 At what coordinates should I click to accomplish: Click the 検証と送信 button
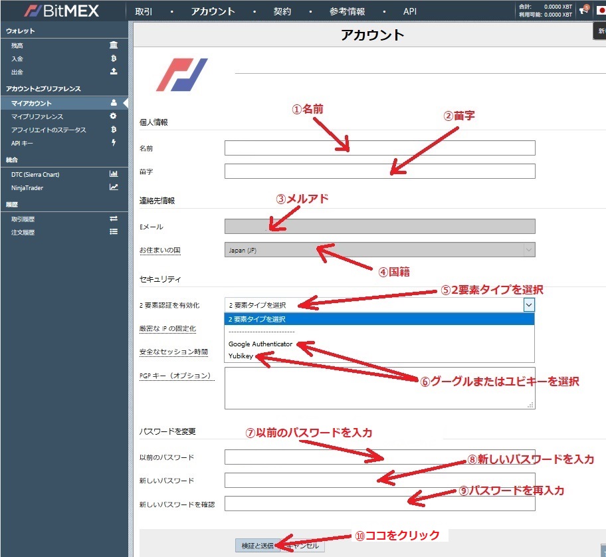(257, 546)
